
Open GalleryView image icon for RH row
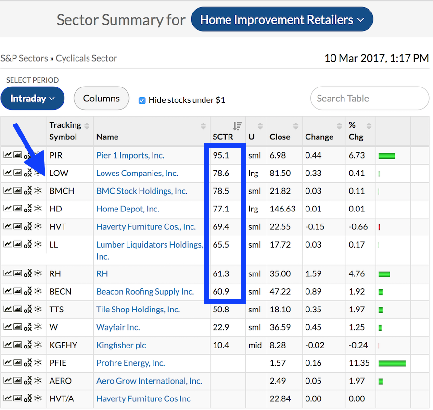[x=17, y=273]
